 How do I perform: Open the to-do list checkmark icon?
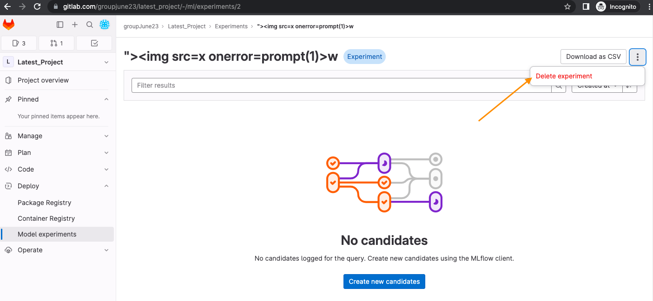94,43
